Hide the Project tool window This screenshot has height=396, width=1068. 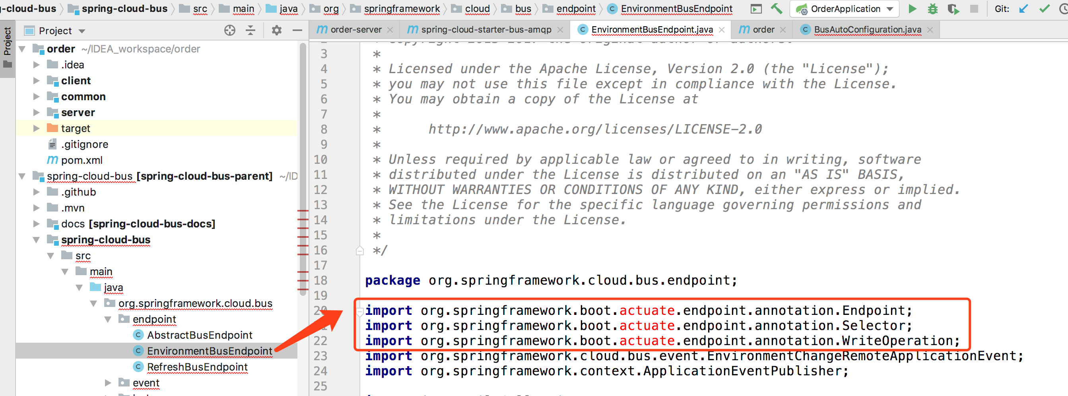click(297, 30)
